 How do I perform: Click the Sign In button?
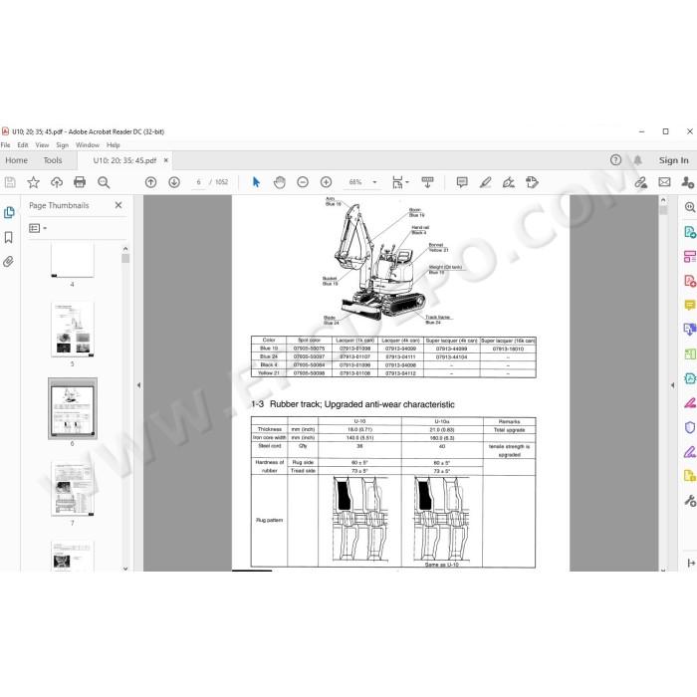point(673,160)
